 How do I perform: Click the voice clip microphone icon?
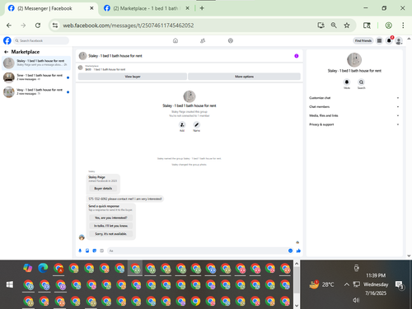(x=80, y=250)
